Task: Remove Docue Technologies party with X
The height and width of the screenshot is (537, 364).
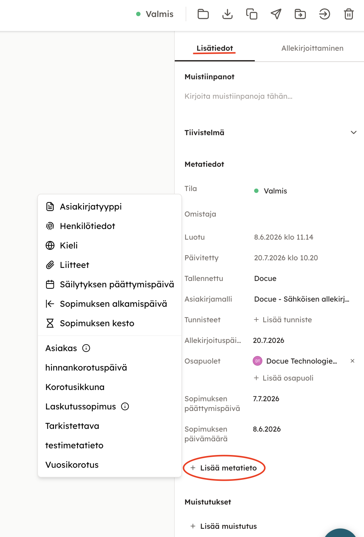Action: tap(352, 361)
